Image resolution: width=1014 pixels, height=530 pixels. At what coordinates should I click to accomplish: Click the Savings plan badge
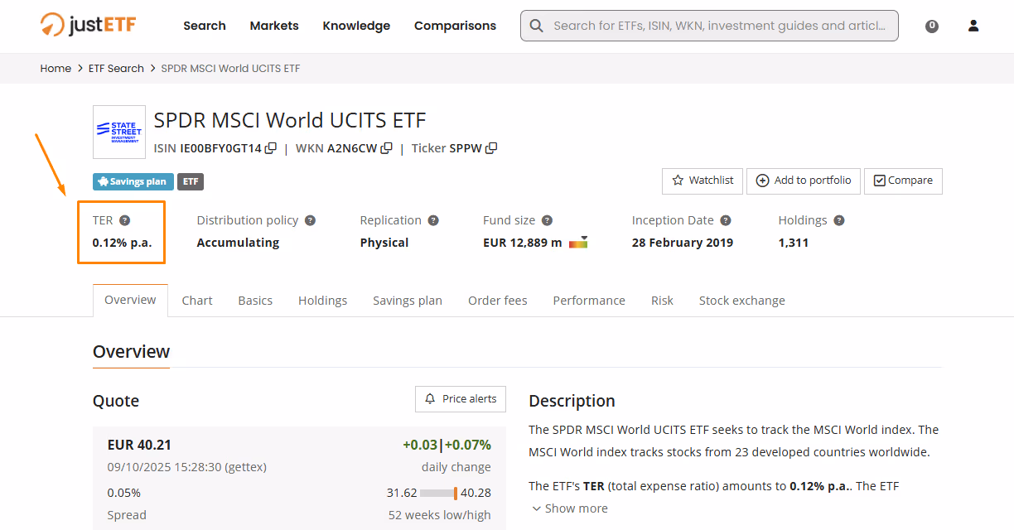(133, 181)
